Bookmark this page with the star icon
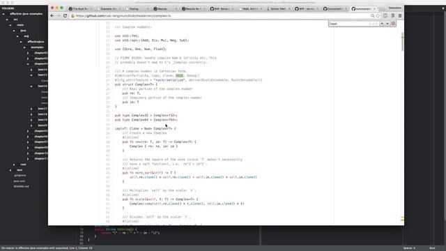 [378, 16]
